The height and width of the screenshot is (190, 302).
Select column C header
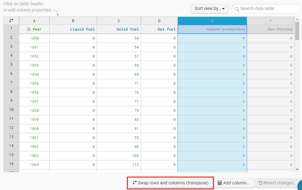pyautogui.click(x=119, y=21)
